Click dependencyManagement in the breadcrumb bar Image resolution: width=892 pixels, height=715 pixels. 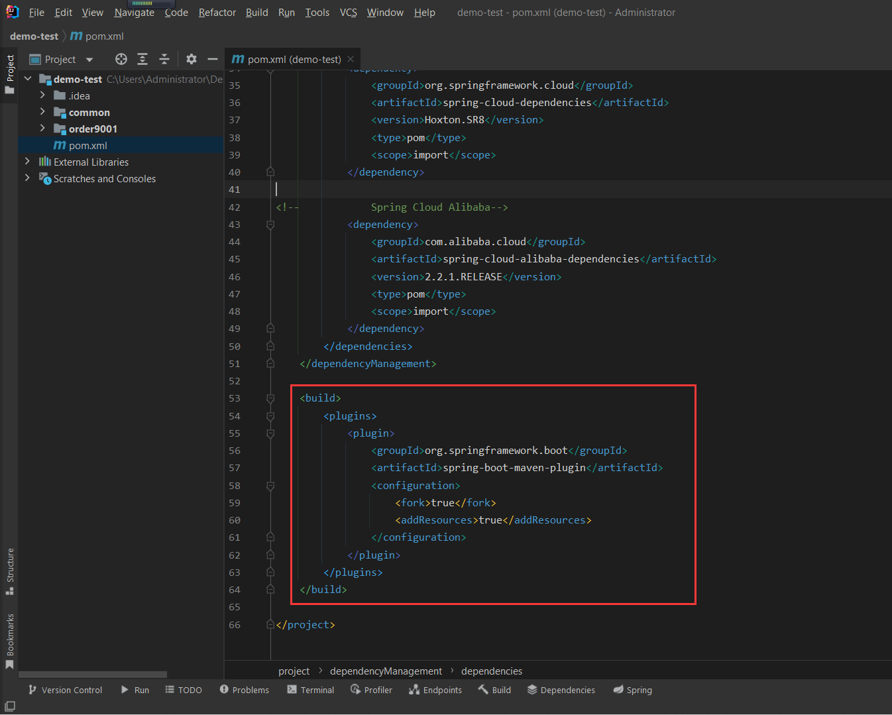tap(386, 671)
